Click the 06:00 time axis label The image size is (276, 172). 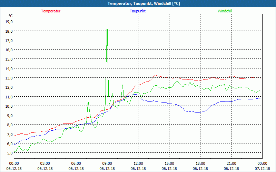tap(76, 163)
